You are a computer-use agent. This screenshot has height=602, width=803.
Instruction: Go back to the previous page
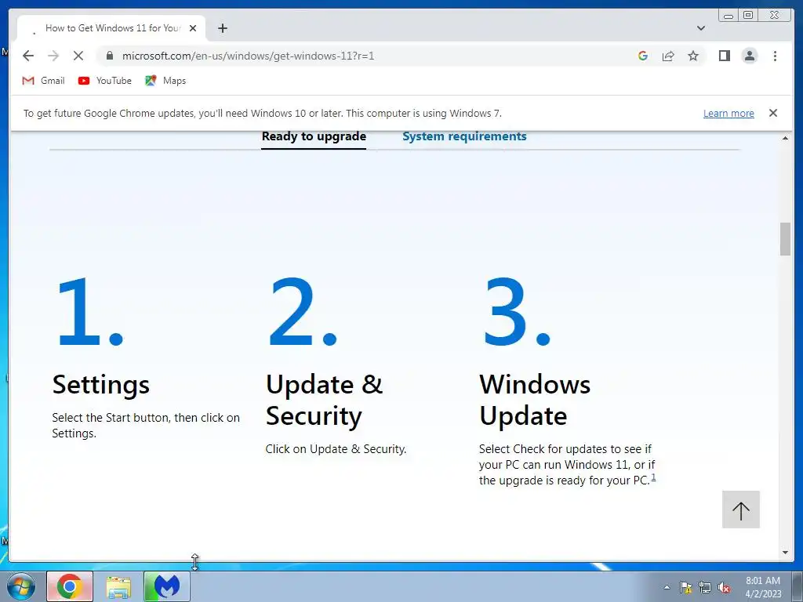pyautogui.click(x=28, y=56)
